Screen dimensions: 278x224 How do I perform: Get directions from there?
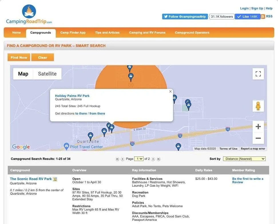[97, 113]
